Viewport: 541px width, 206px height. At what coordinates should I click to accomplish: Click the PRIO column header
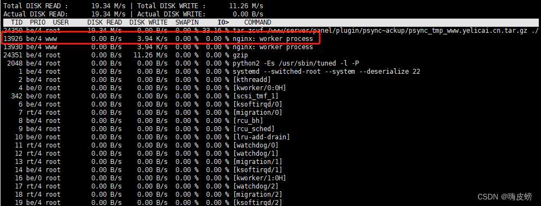[37, 22]
